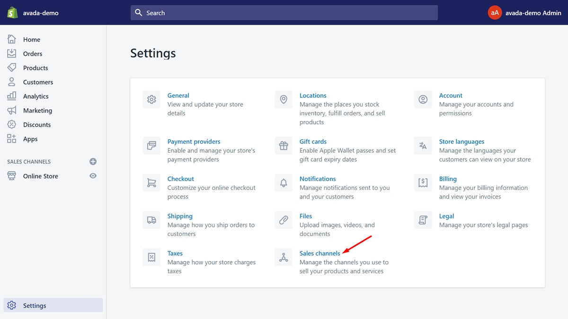This screenshot has width=568, height=319.
Task: Open the Sales channels network icon
Action: click(284, 258)
